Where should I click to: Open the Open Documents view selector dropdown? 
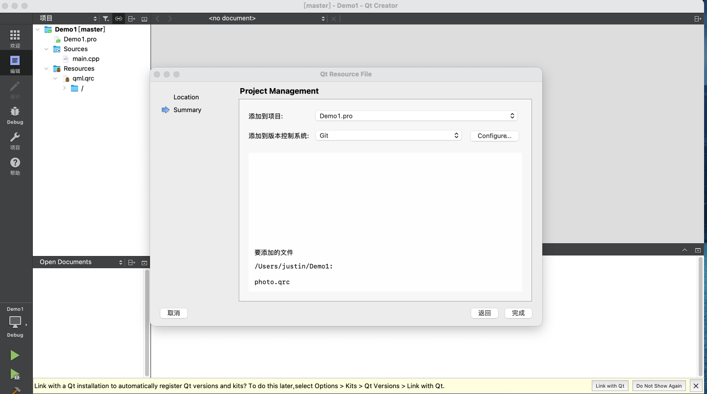coord(80,262)
